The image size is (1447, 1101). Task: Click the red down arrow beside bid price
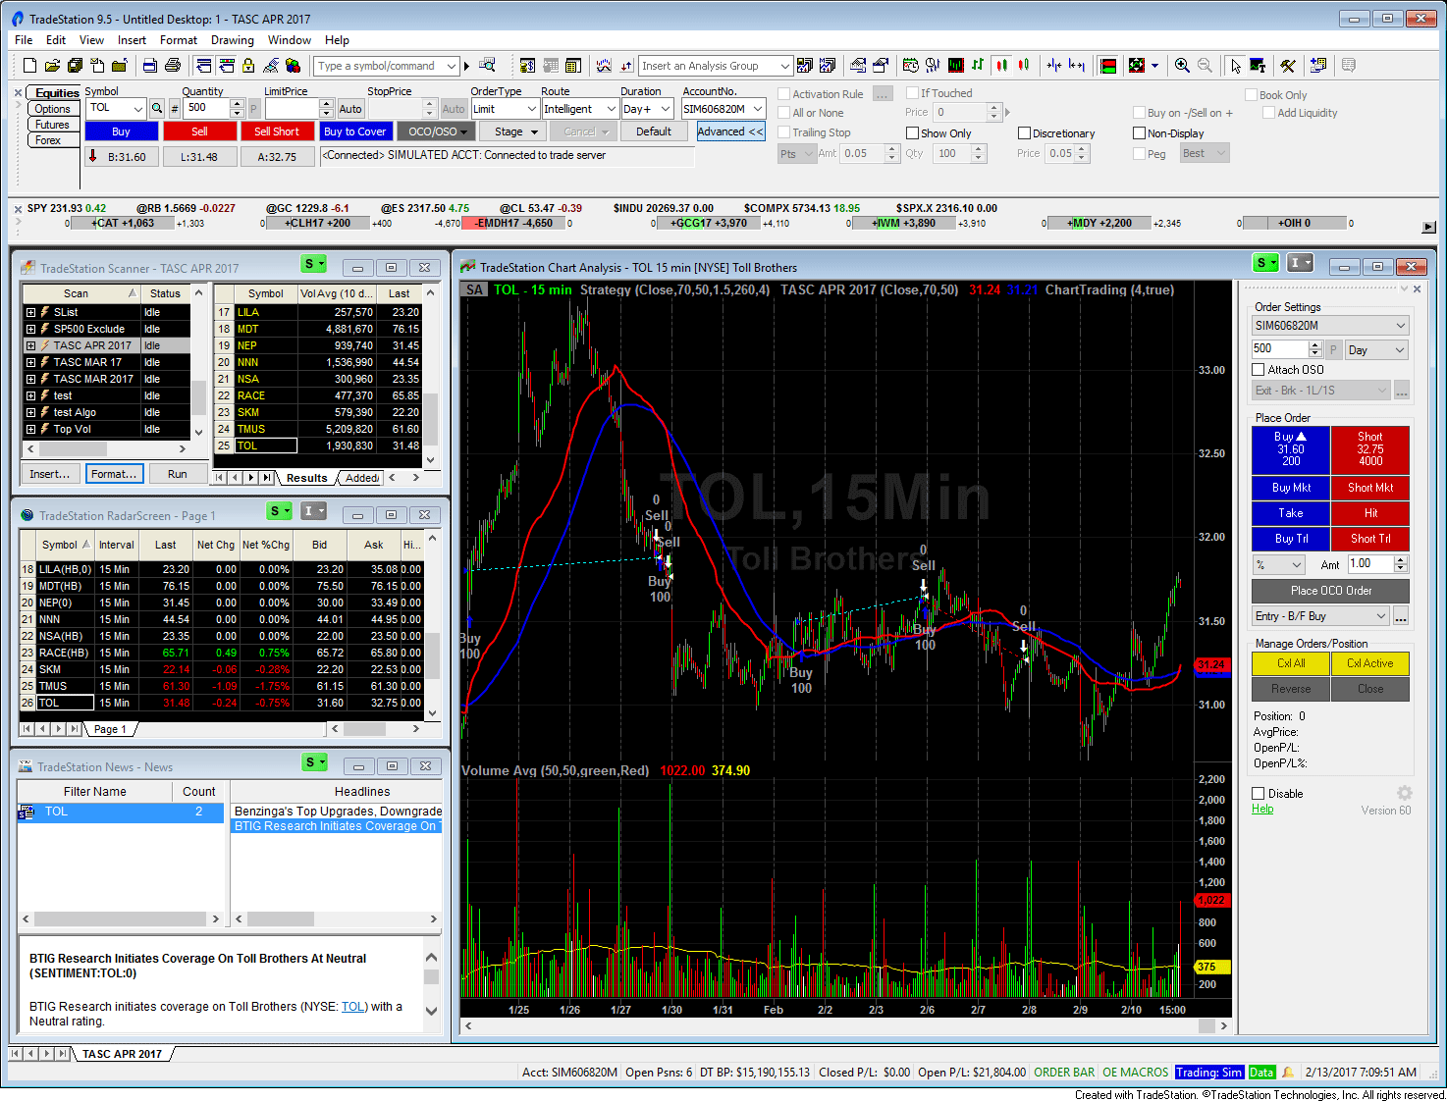(x=93, y=156)
